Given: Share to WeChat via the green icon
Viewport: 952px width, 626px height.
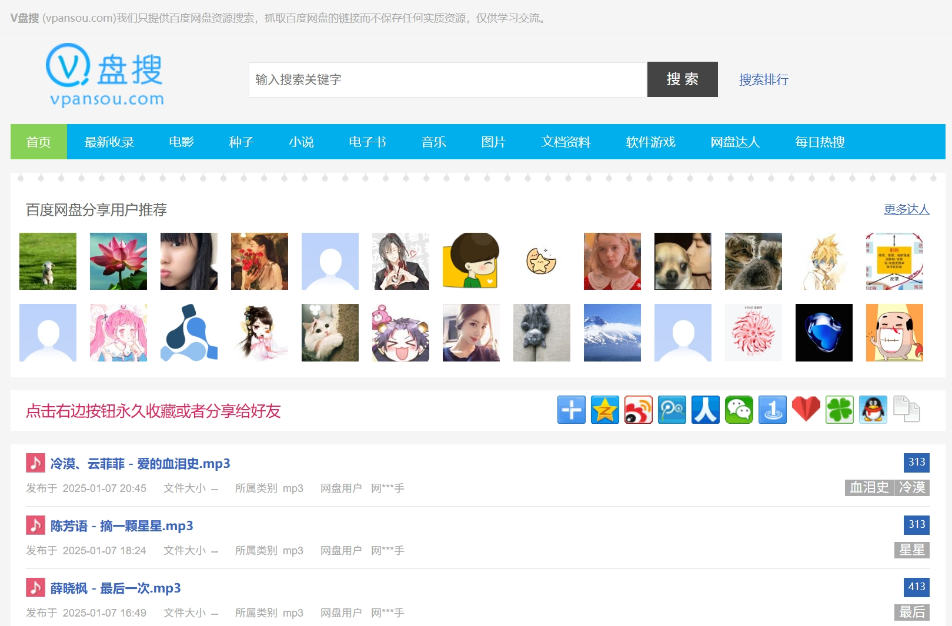Looking at the screenshot, I should (x=739, y=410).
